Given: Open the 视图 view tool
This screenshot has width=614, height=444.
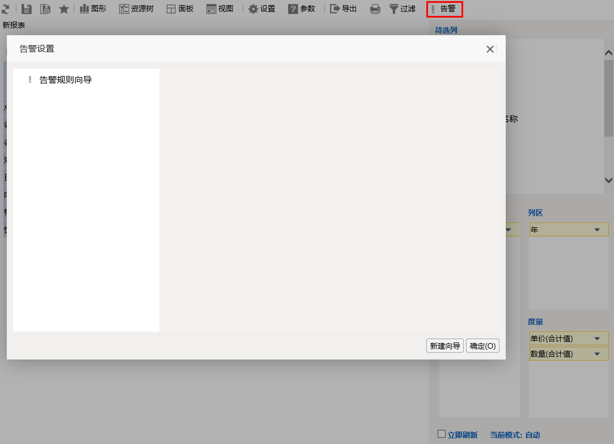Looking at the screenshot, I should 219,9.
